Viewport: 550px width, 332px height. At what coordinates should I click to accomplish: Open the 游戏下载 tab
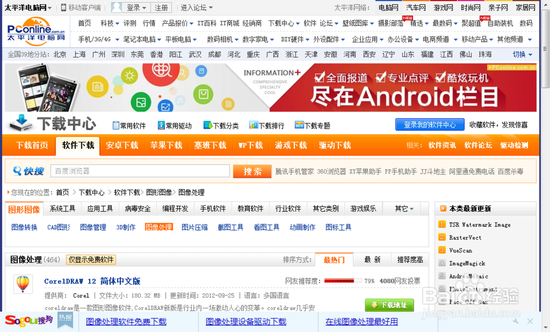point(291,145)
